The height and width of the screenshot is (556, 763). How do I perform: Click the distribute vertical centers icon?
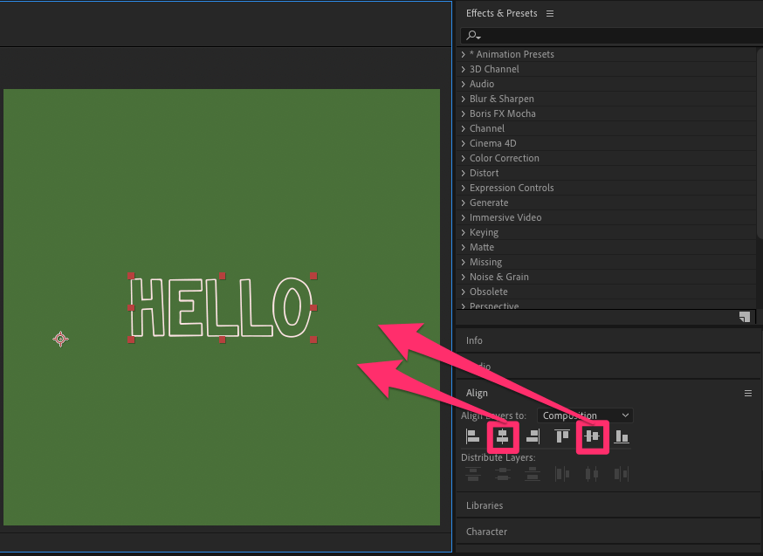503,474
